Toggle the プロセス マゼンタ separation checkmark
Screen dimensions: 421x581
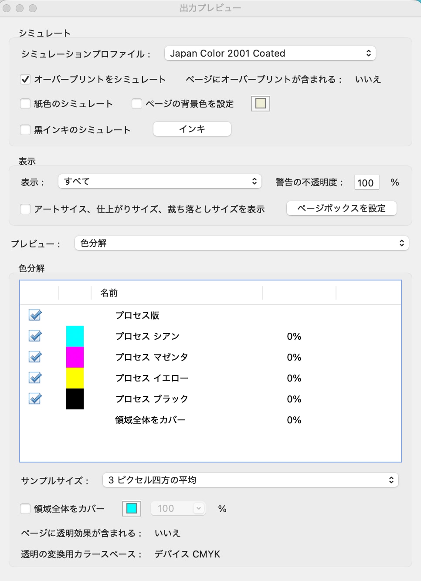tap(35, 357)
